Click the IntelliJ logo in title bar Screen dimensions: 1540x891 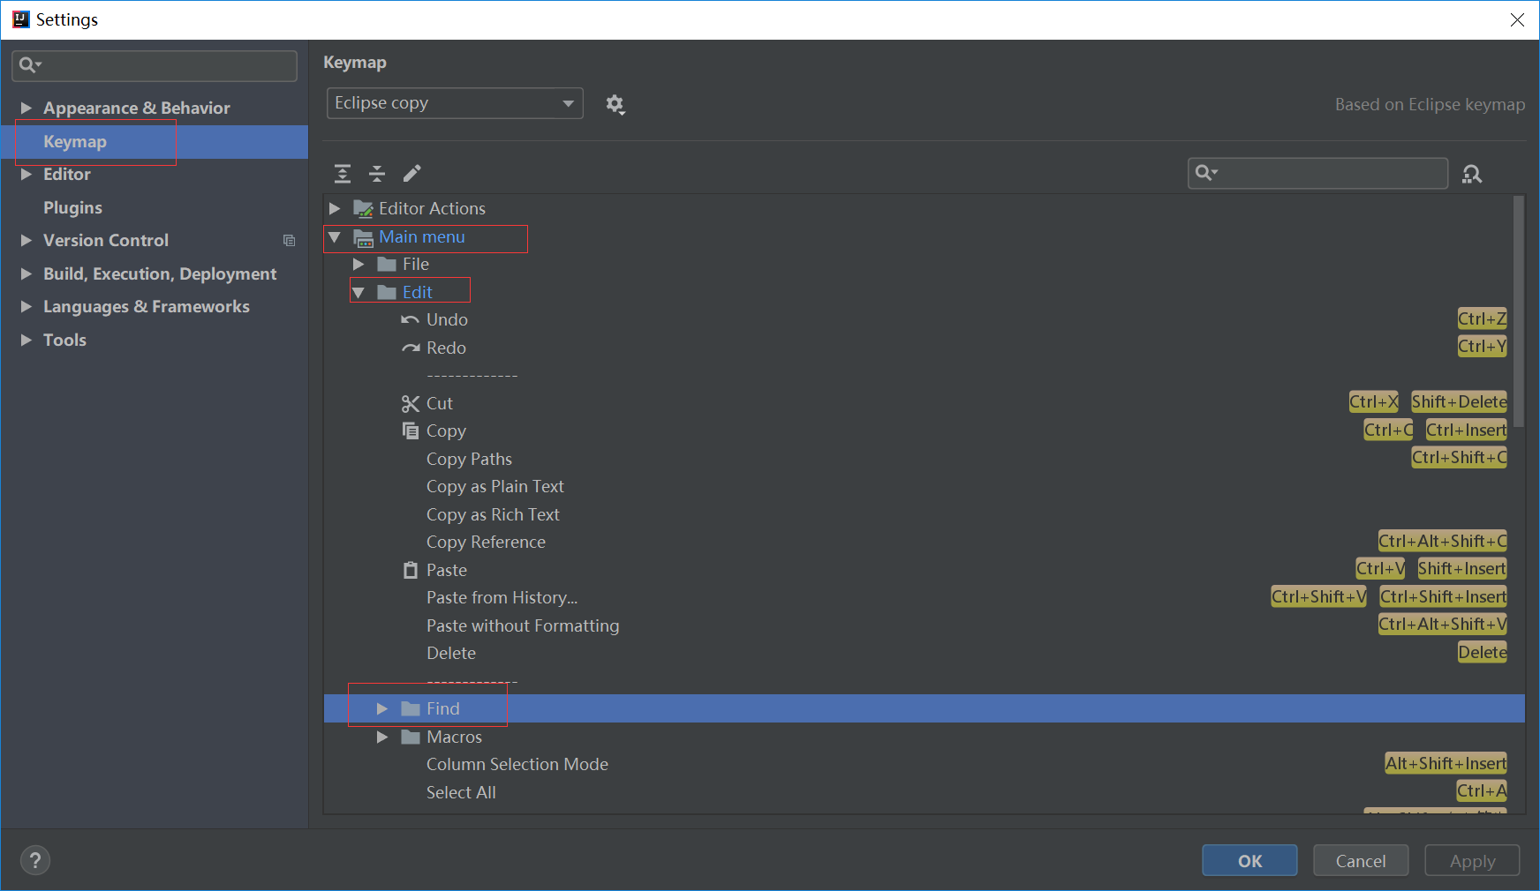[x=20, y=19]
